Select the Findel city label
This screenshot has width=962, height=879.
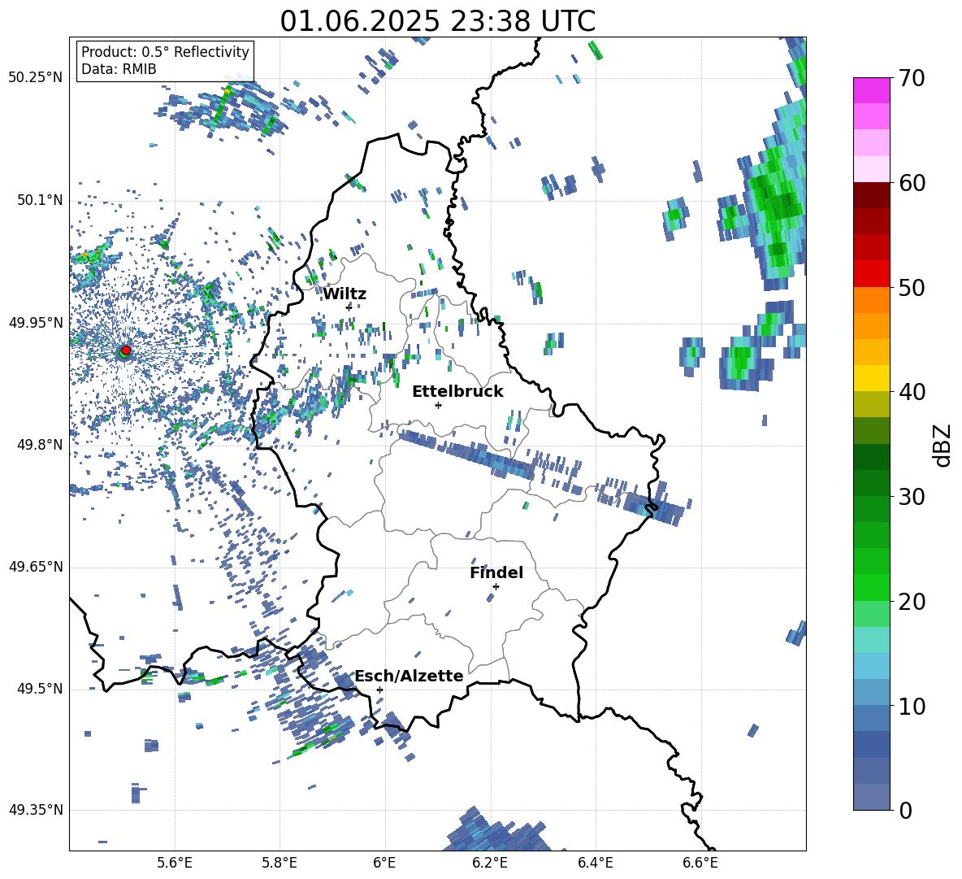[496, 572]
